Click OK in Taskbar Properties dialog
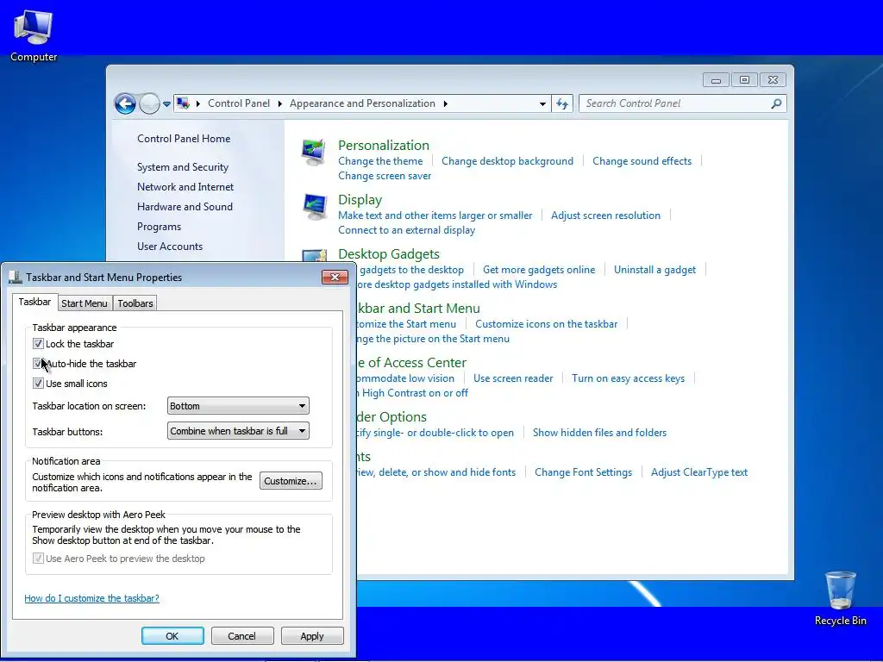 click(172, 636)
